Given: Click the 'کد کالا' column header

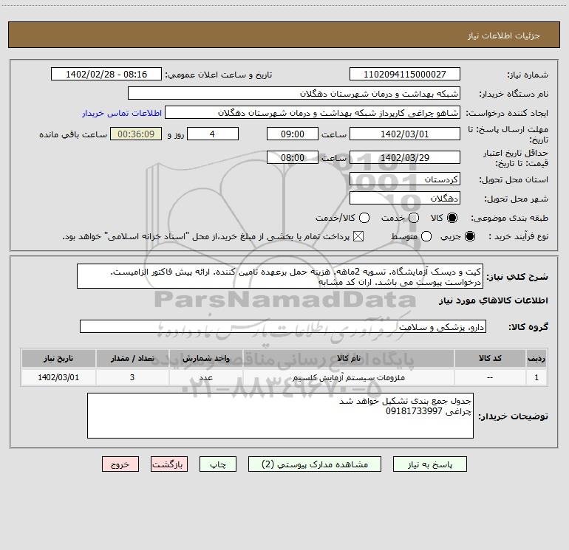Looking at the screenshot, I should coord(490,358).
